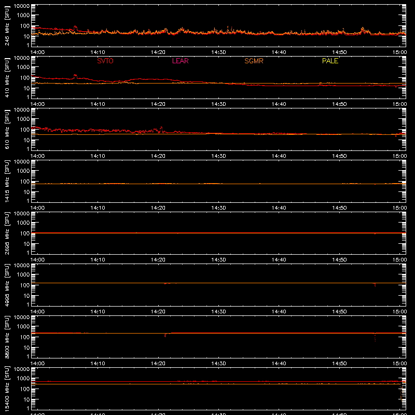The height and width of the screenshot is (415, 415).
Task: Click 14:10 tick label under 8800 MHz plot
Action: click(x=98, y=364)
